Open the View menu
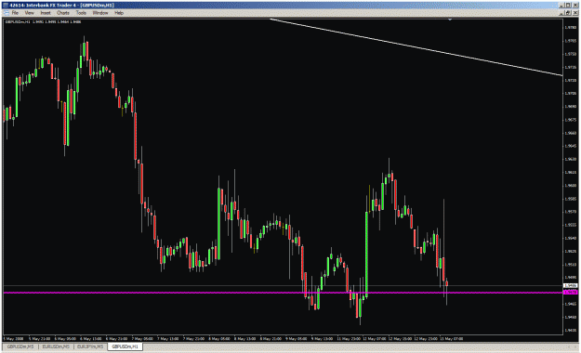581x353 pixels. [x=29, y=13]
